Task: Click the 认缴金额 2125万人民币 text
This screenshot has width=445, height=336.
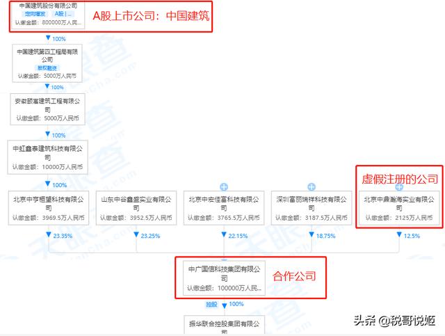Action: click(399, 218)
